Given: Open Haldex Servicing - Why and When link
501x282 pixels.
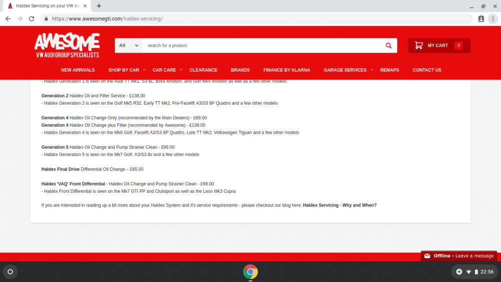Looking at the screenshot, I should click(340, 205).
